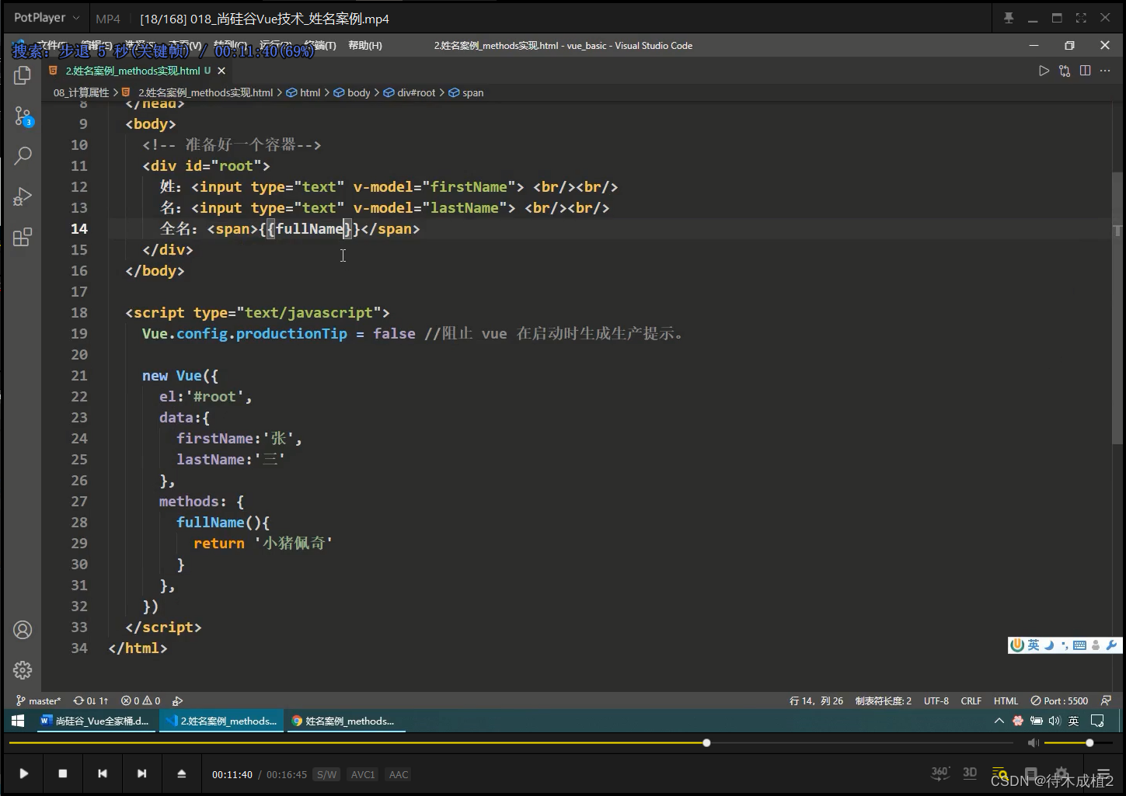
Task: Change language mode HTML
Action: click(1006, 700)
